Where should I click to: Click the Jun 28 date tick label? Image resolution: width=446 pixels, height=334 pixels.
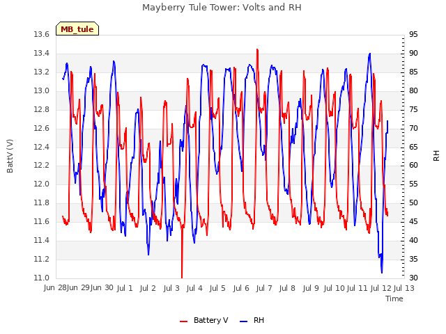tap(55, 288)
